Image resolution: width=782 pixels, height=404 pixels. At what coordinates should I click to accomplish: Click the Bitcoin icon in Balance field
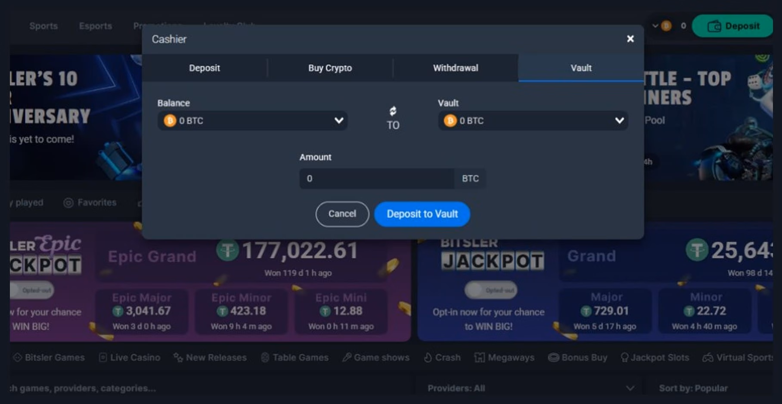pyautogui.click(x=170, y=121)
